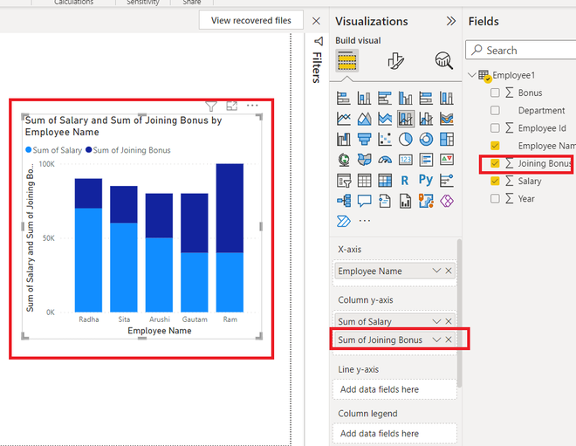Select the KPI visual
The image size is (576, 446).
click(447, 161)
